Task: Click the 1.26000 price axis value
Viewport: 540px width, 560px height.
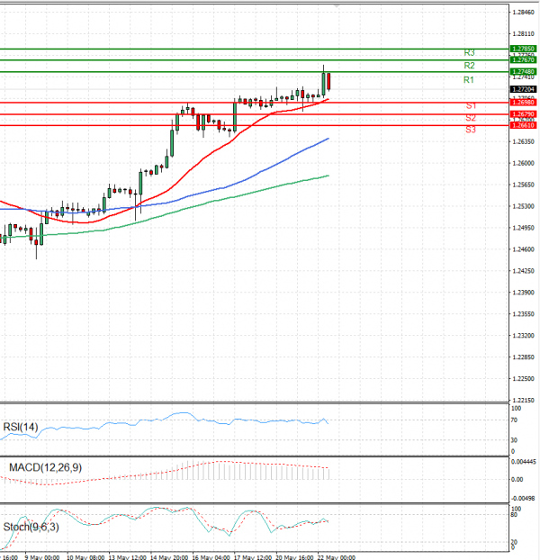Action: pyautogui.click(x=523, y=163)
